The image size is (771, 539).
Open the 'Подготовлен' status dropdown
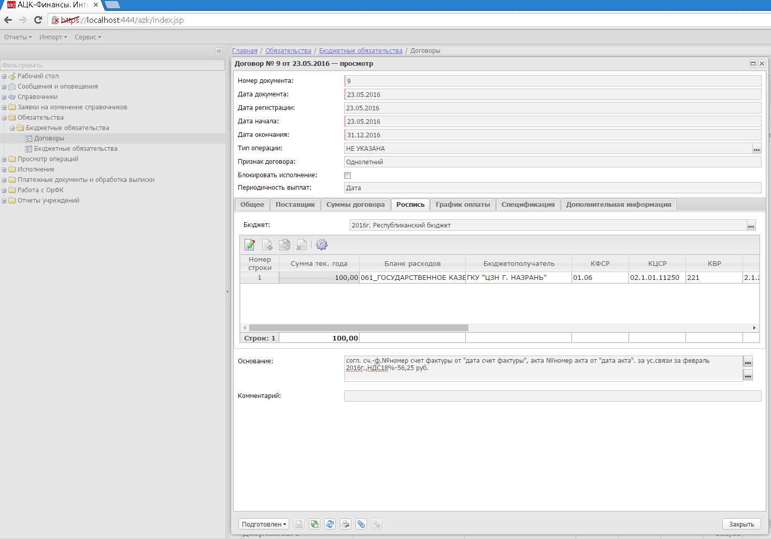264,524
